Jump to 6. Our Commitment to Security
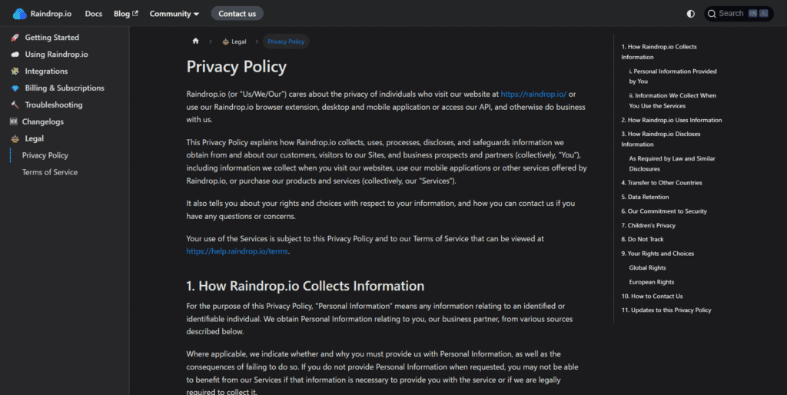 click(664, 211)
